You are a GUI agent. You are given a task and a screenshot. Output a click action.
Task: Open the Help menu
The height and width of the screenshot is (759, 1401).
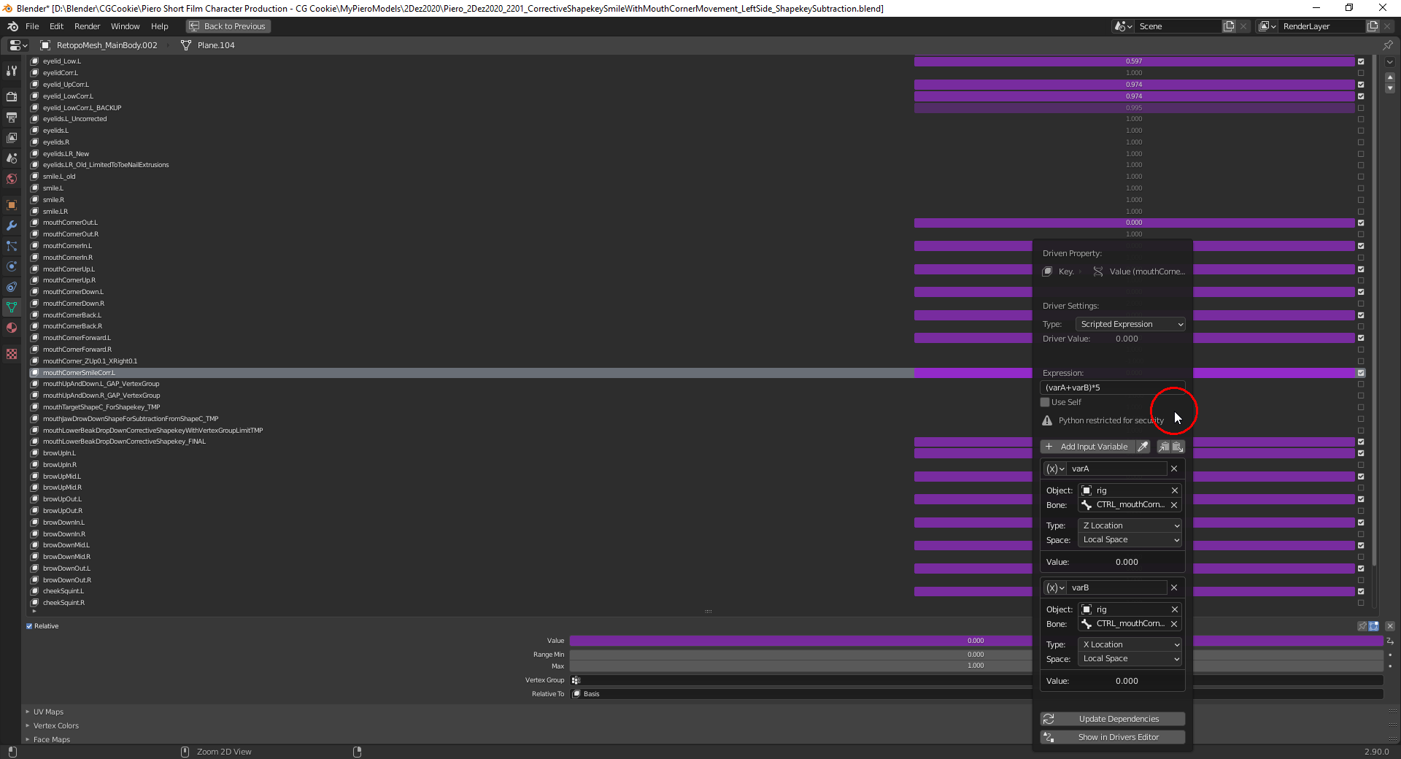pos(160,26)
